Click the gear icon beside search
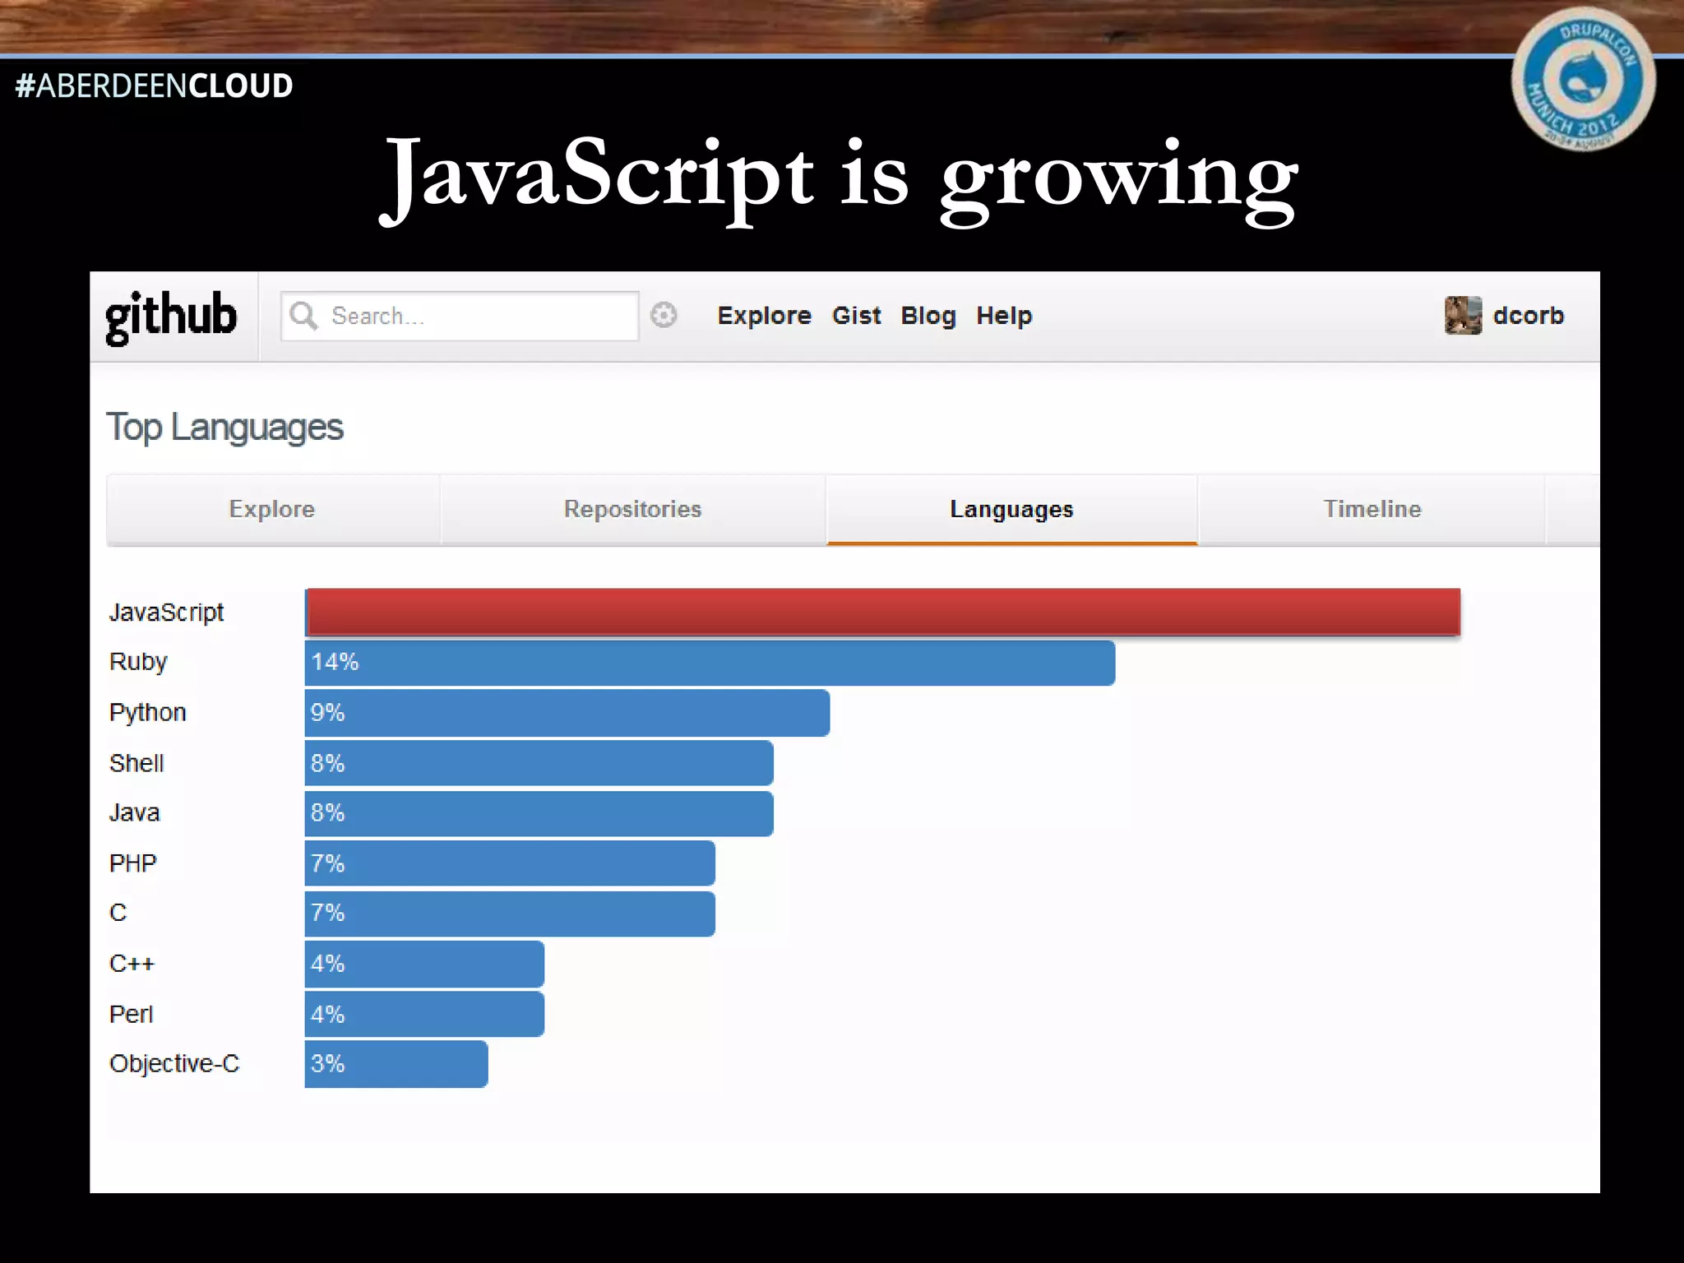The image size is (1684, 1263). [x=664, y=315]
